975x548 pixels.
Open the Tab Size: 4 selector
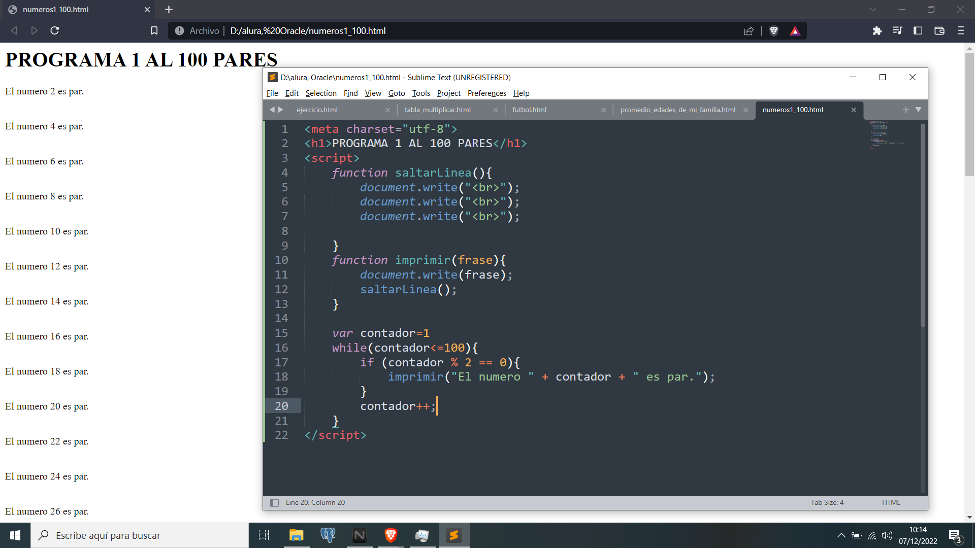(x=827, y=502)
